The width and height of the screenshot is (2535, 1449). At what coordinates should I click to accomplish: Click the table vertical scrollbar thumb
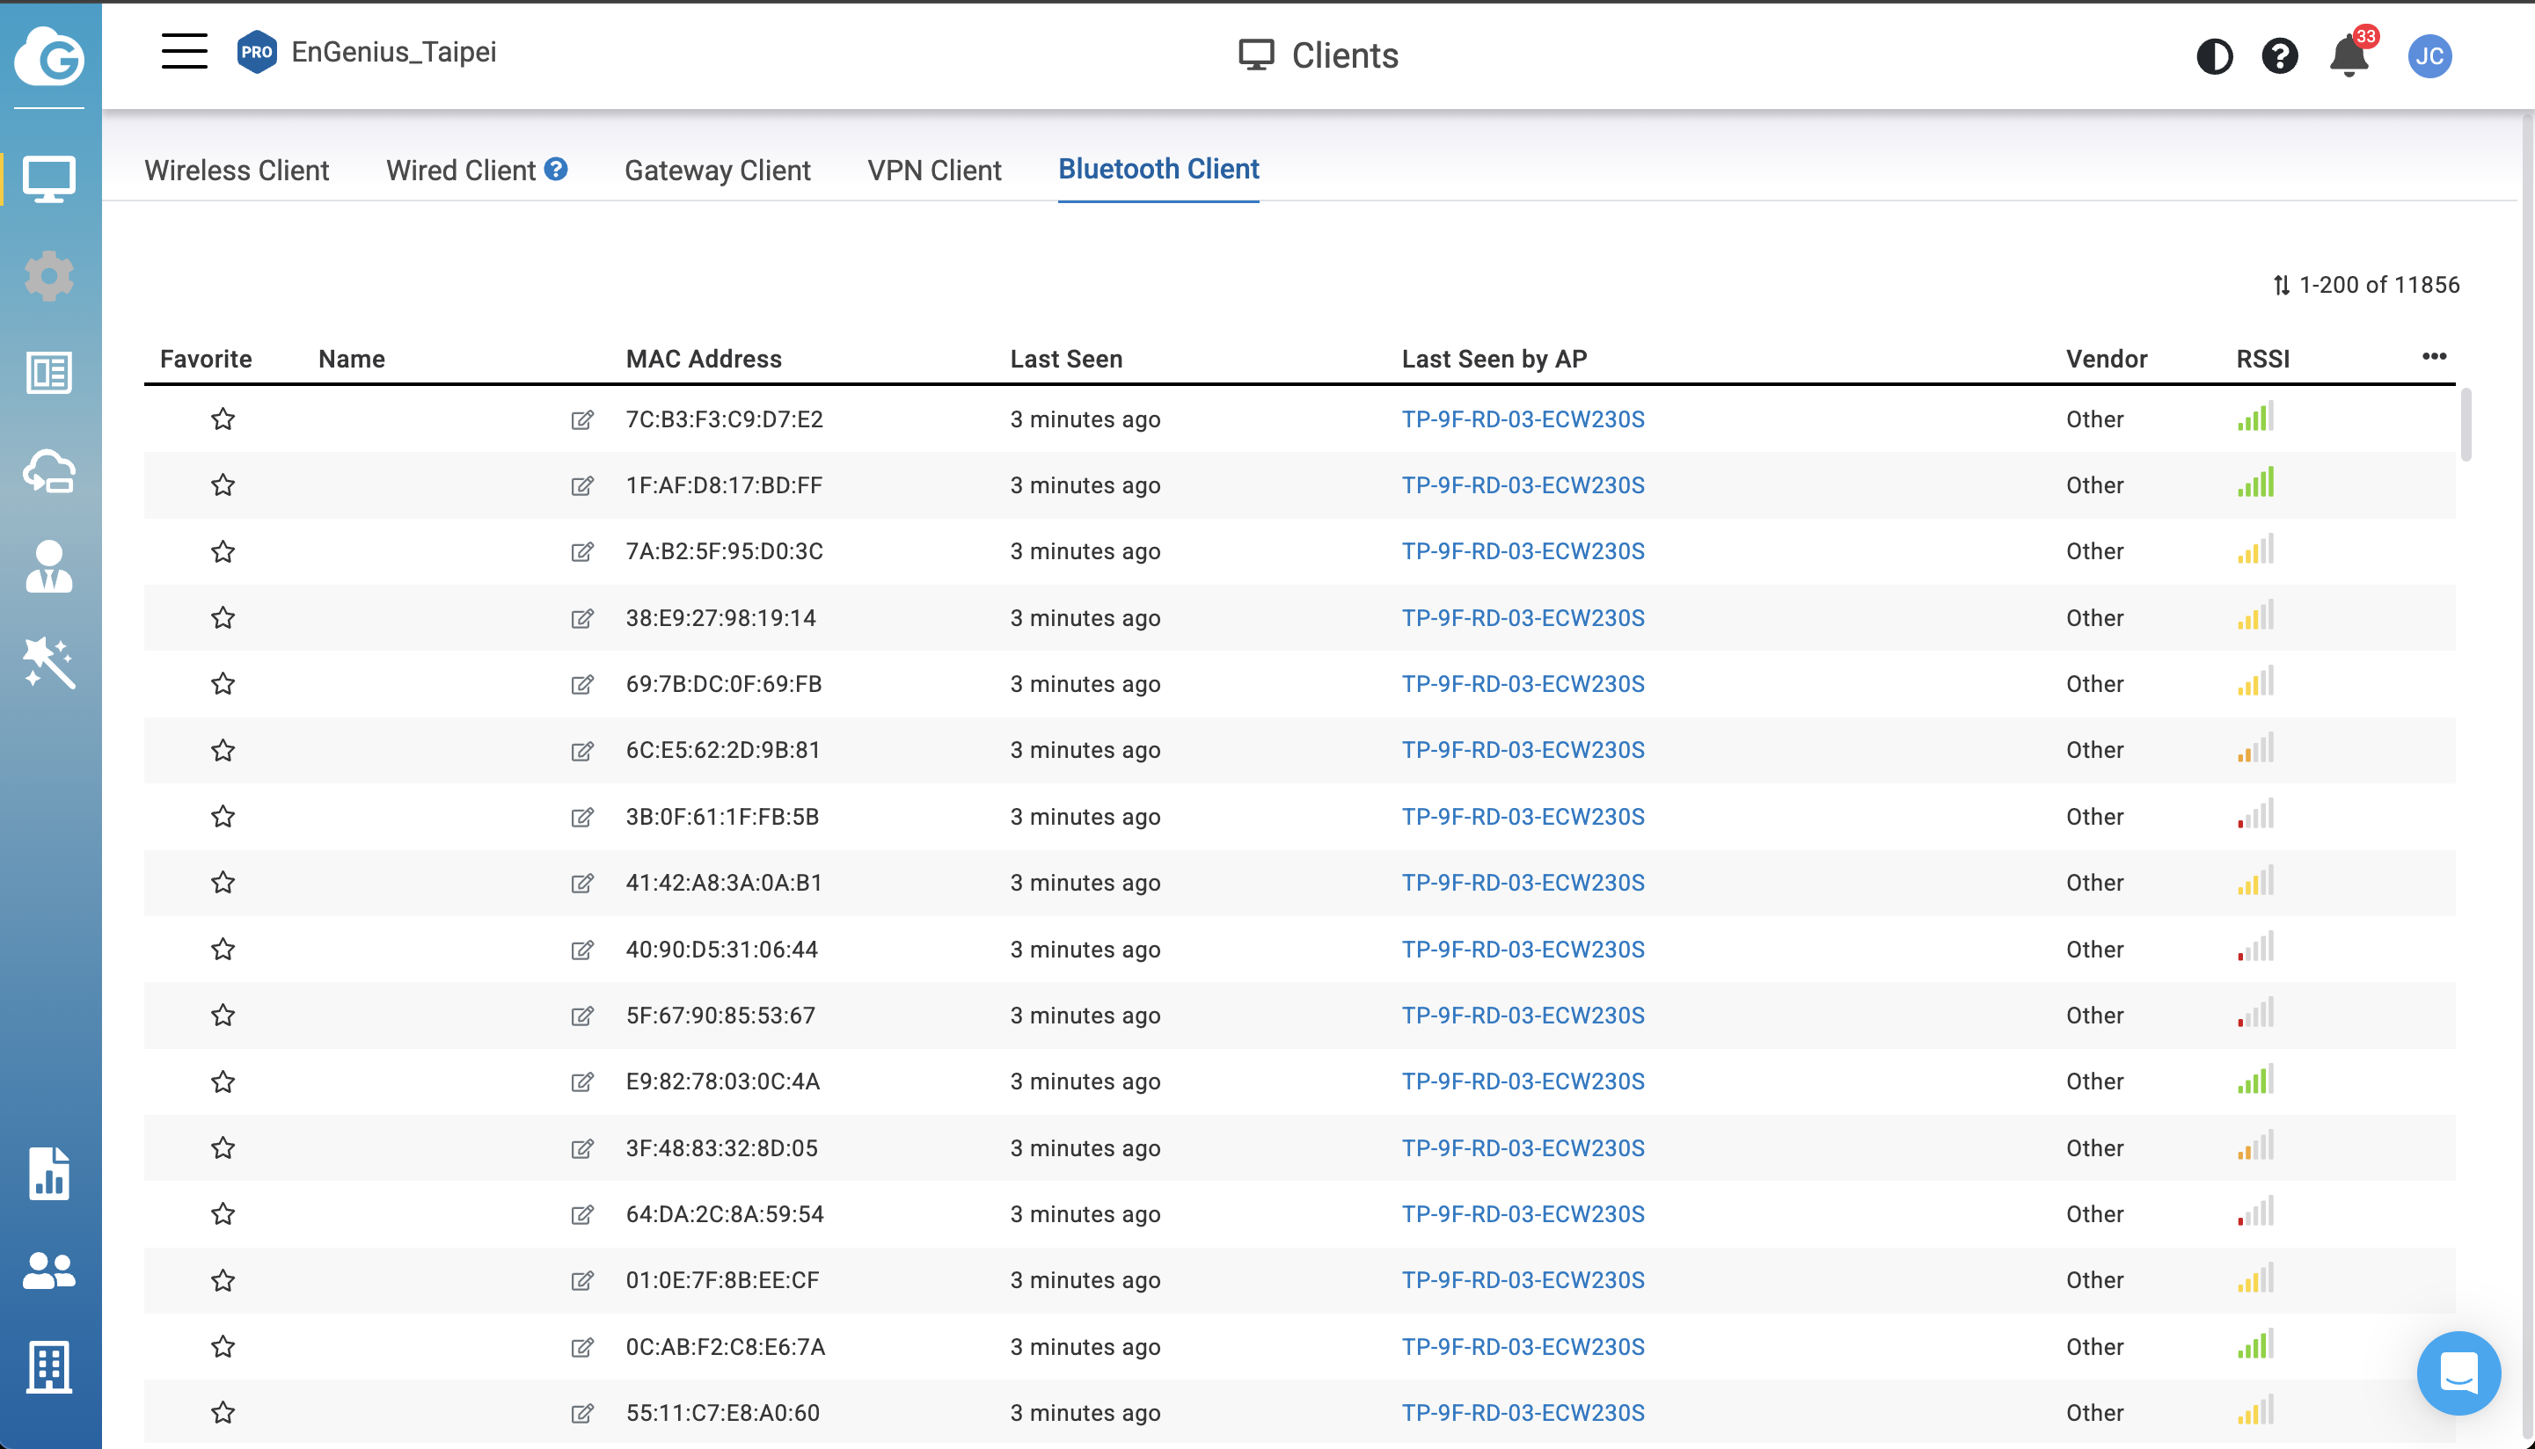[x=2466, y=426]
